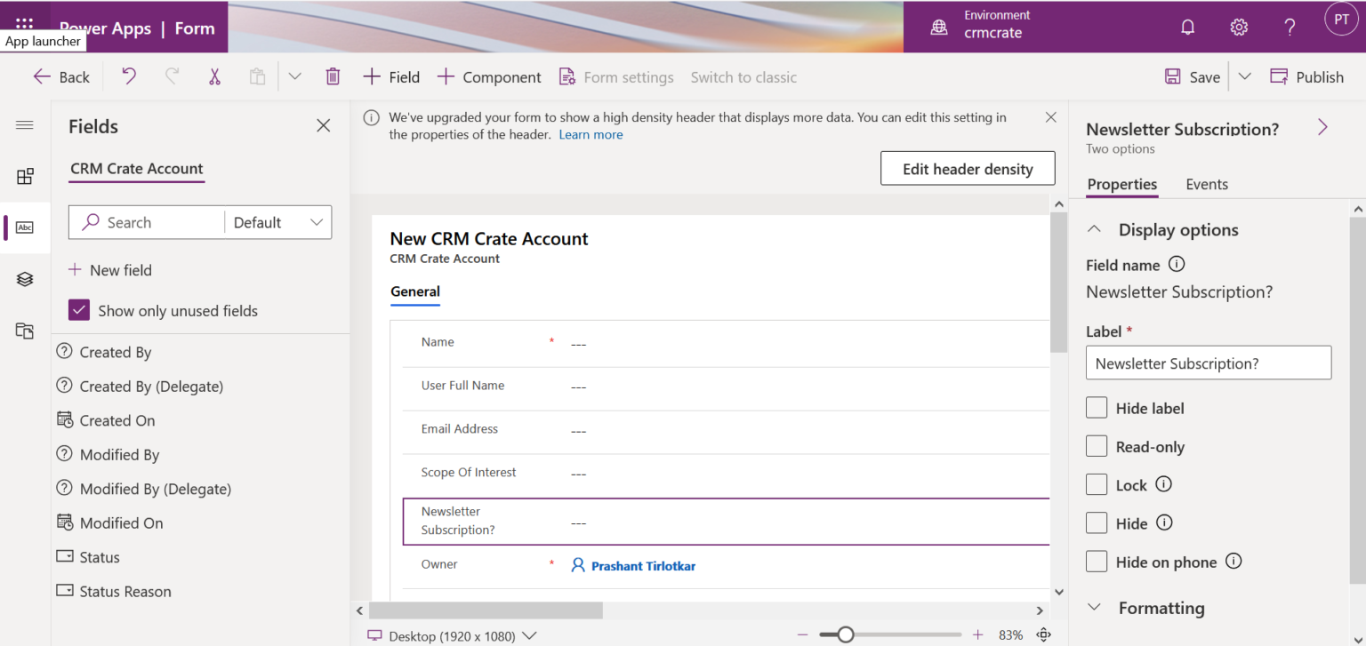1366x646 pixels.
Task: Collapse the Display options section
Action: [x=1095, y=228]
